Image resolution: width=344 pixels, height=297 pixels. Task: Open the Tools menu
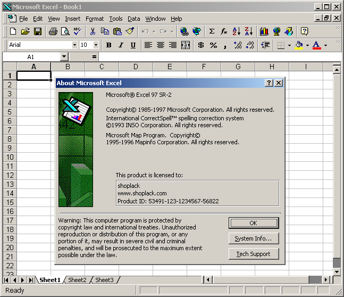click(x=116, y=19)
